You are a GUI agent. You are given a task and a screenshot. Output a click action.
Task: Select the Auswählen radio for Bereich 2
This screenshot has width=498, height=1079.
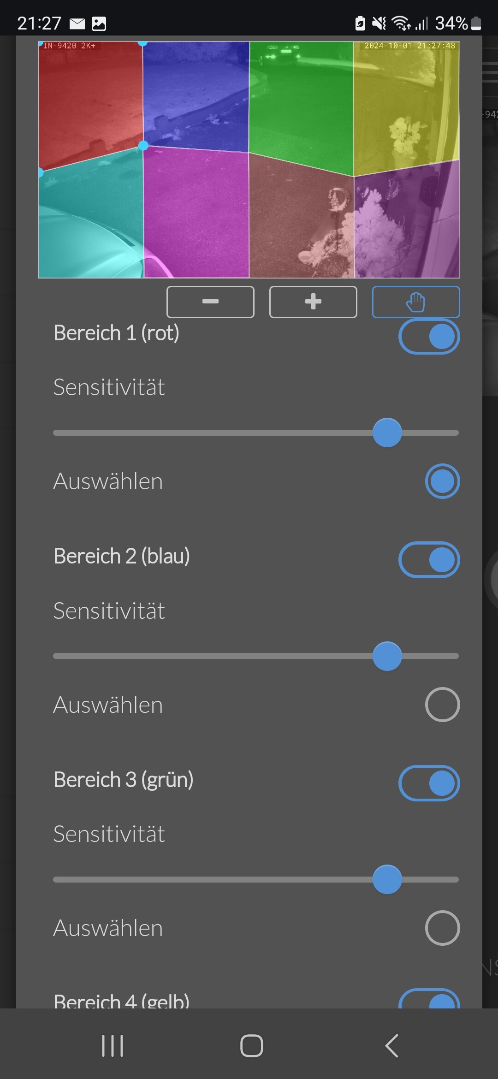[443, 705]
